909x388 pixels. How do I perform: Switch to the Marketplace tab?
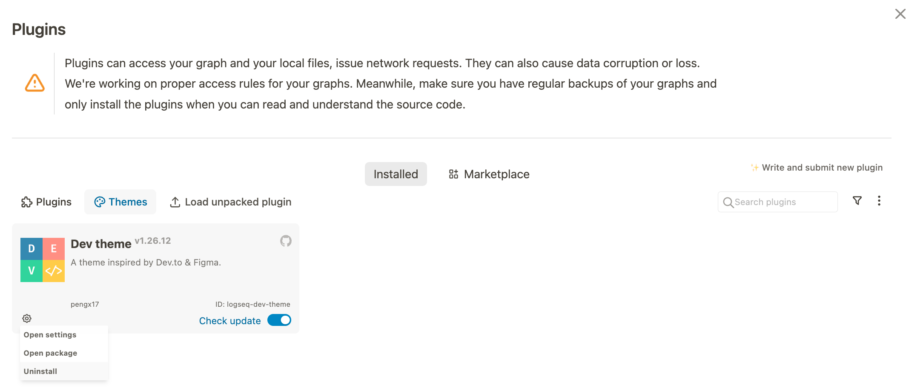(489, 174)
